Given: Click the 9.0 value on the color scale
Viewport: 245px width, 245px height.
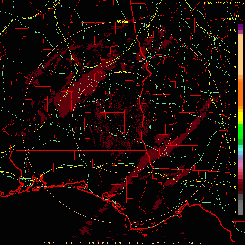Looking at the screenshot, I should (x=233, y=43).
